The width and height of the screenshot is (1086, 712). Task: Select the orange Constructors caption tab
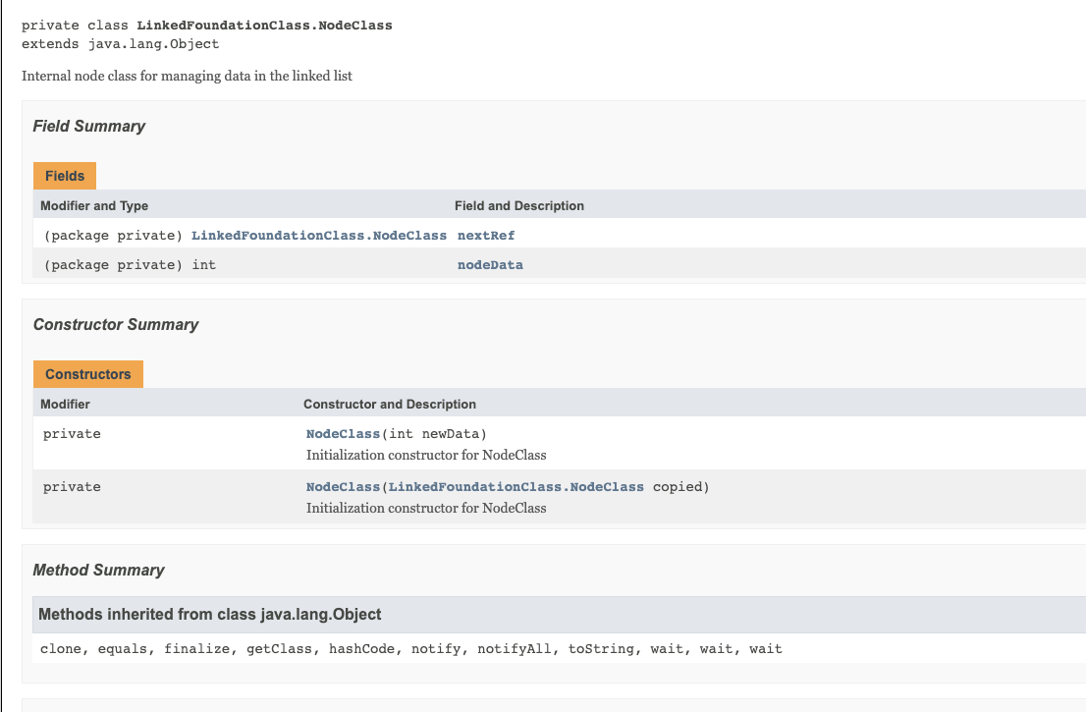tap(87, 374)
